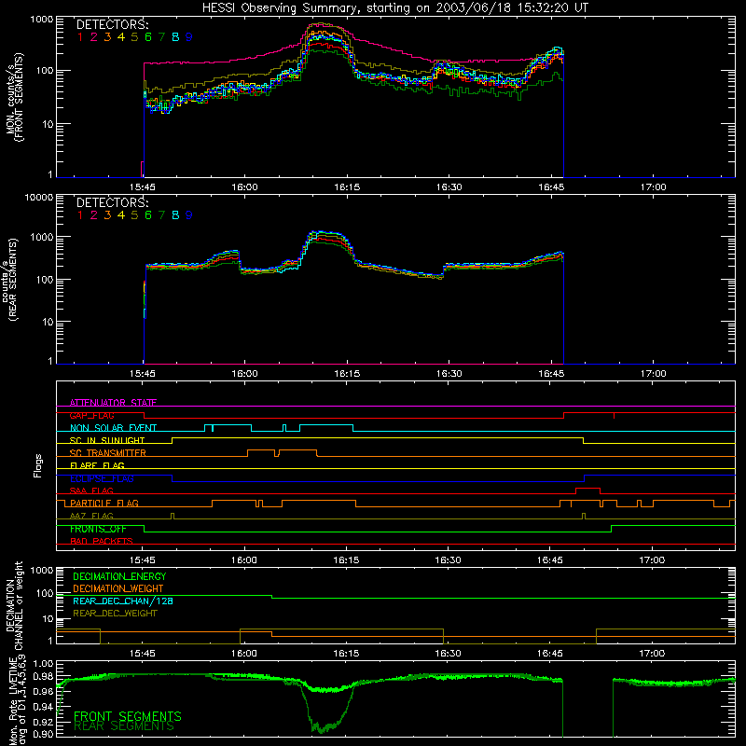Click the SC_IN_SUNLIGHT flag label
746x746 pixels.
(107, 440)
